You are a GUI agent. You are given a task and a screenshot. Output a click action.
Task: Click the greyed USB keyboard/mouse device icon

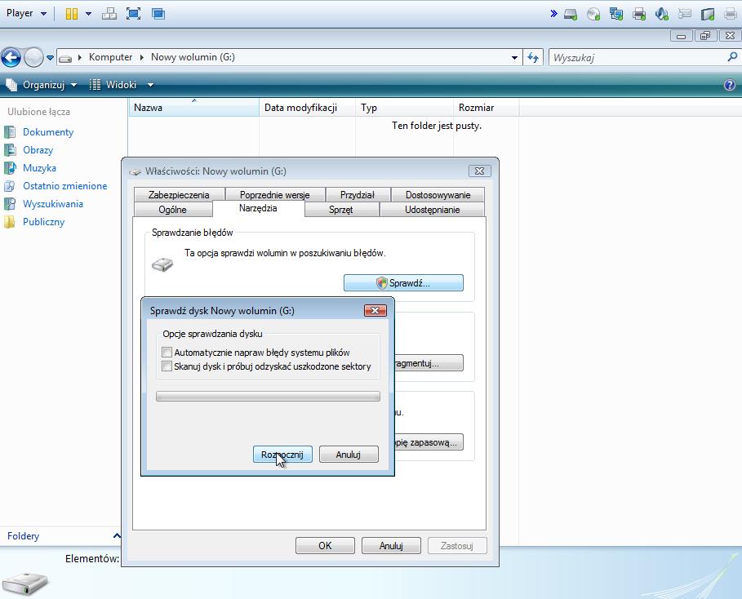click(685, 14)
